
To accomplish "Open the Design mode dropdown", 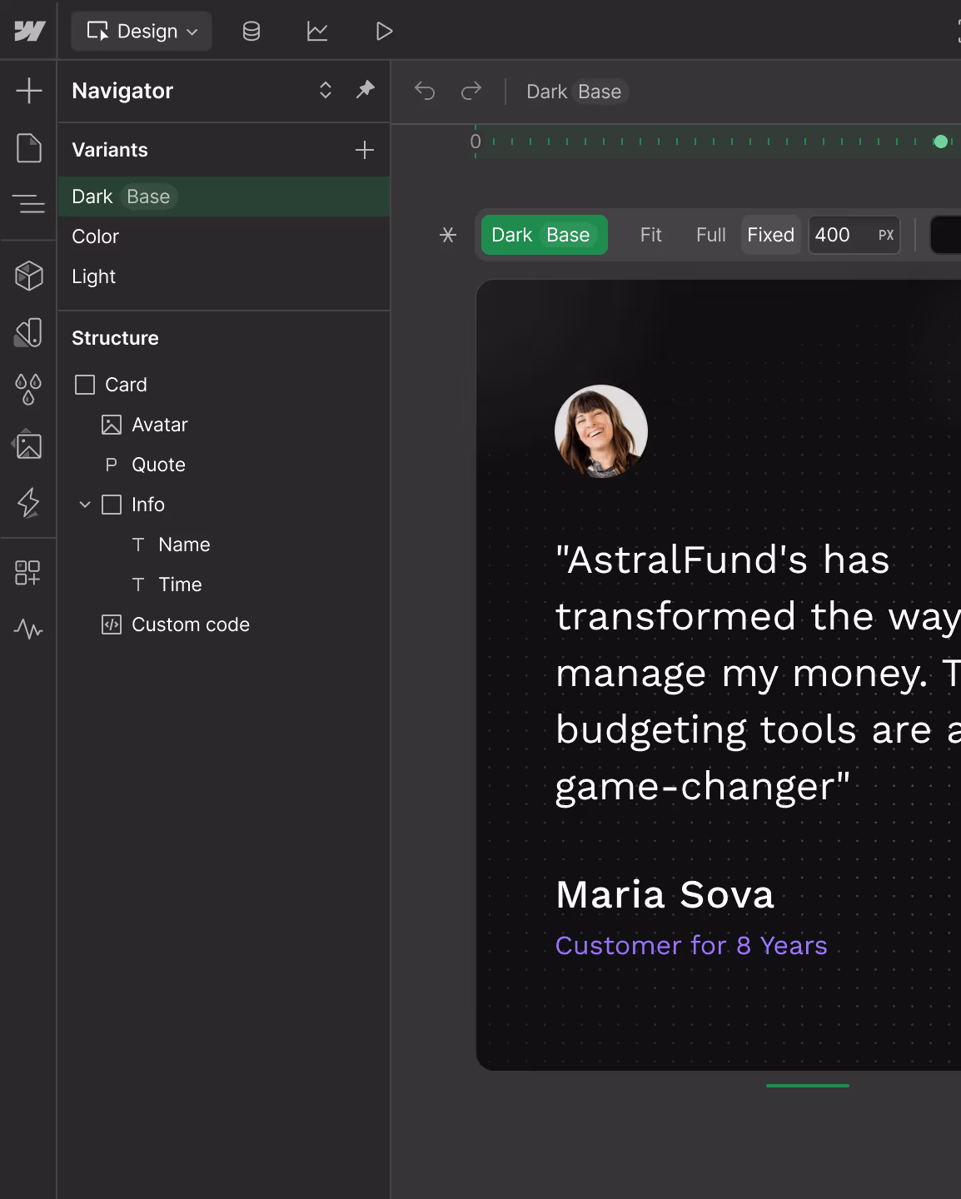I will coord(142,31).
